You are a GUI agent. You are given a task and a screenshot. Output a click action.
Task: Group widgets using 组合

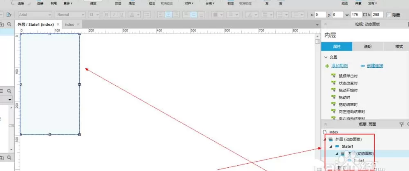point(152,4)
